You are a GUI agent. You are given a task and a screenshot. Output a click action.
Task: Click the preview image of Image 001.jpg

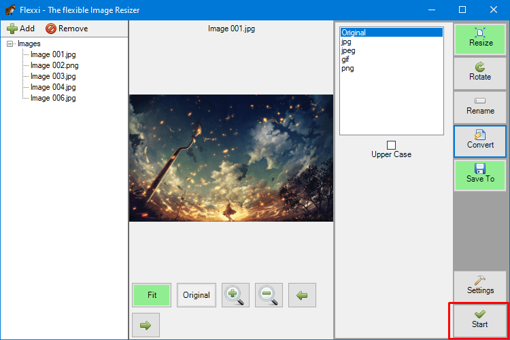pyautogui.click(x=231, y=158)
